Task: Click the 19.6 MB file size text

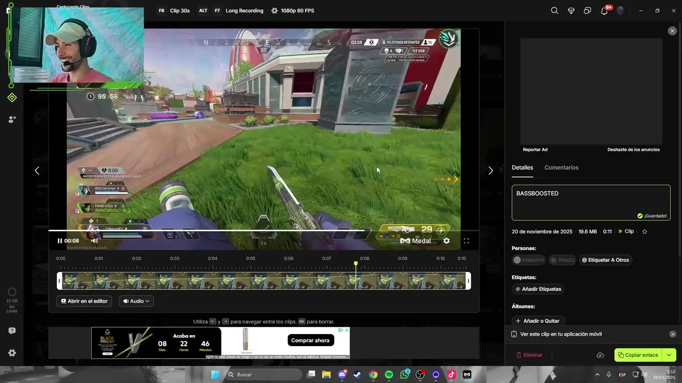Action: (x=588, y=232)
